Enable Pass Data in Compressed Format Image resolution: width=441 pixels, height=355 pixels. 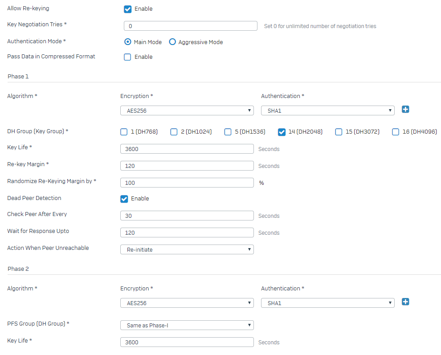click(x=127, y=57)
